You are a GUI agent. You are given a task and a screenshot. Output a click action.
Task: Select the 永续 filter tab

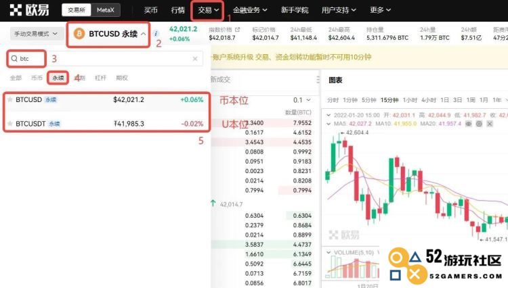click(x=58, y=78)
